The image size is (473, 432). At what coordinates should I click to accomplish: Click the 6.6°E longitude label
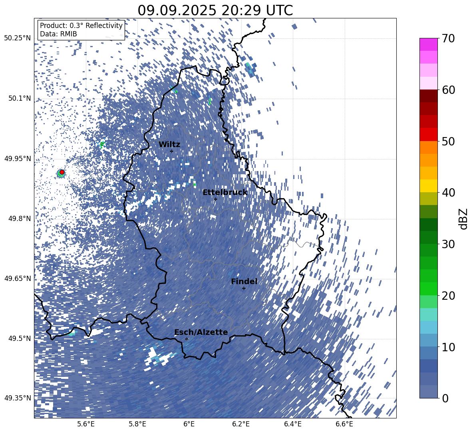(x=344, y=424)
